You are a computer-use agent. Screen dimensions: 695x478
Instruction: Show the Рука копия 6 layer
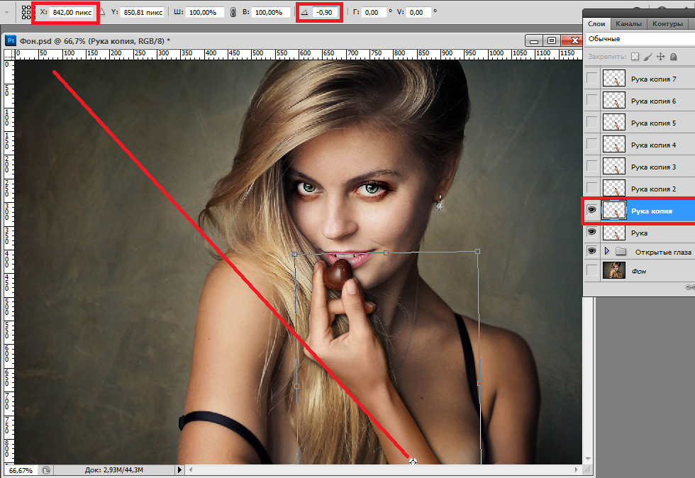click(x=591, y=100)
